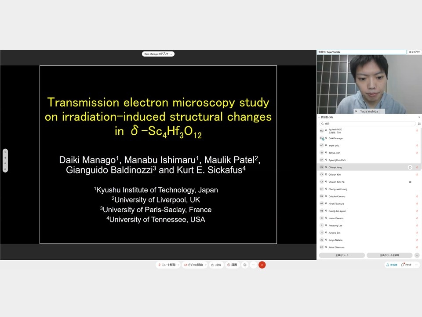The width and height of the screenshot is (422, 317).
Task: Click the participant list sort icon
Action: [419, 123]
